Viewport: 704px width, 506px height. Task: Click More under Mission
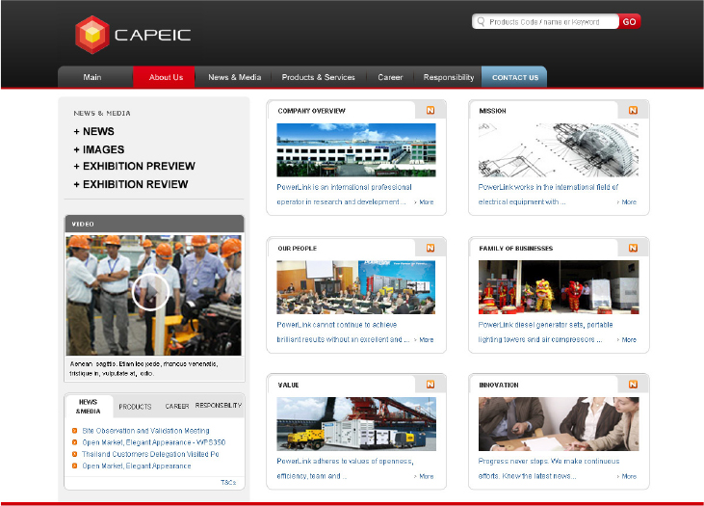click(x=627, y=202)
